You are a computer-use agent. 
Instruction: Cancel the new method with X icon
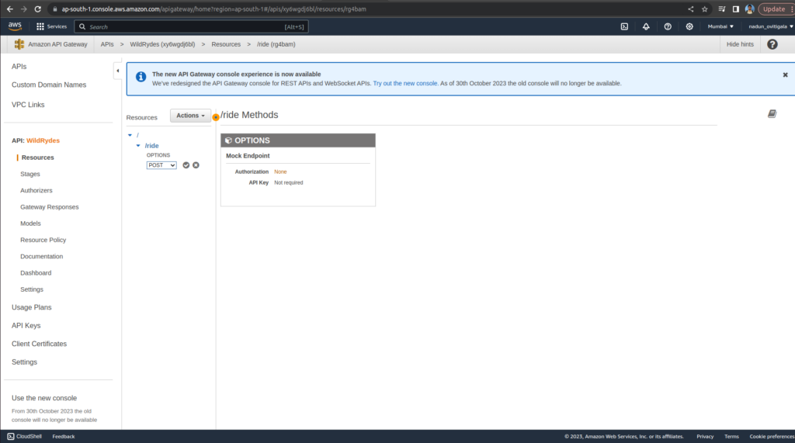click(x=196, y=165)
